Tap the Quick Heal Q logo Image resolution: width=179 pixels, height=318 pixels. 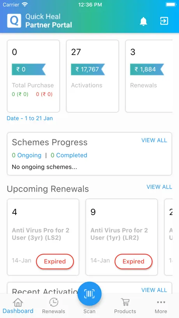click(14, 21)
